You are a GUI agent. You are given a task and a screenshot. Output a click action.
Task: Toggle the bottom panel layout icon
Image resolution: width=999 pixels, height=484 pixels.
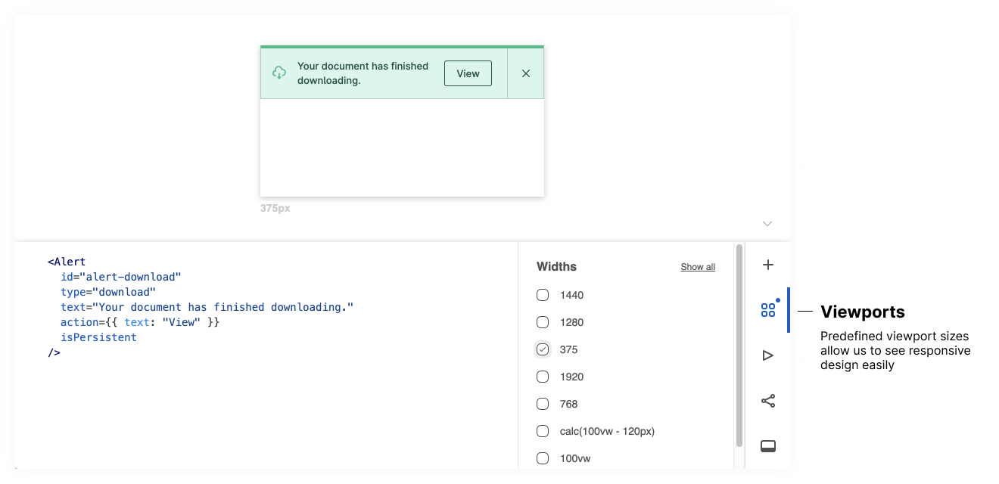pos(767,446)
